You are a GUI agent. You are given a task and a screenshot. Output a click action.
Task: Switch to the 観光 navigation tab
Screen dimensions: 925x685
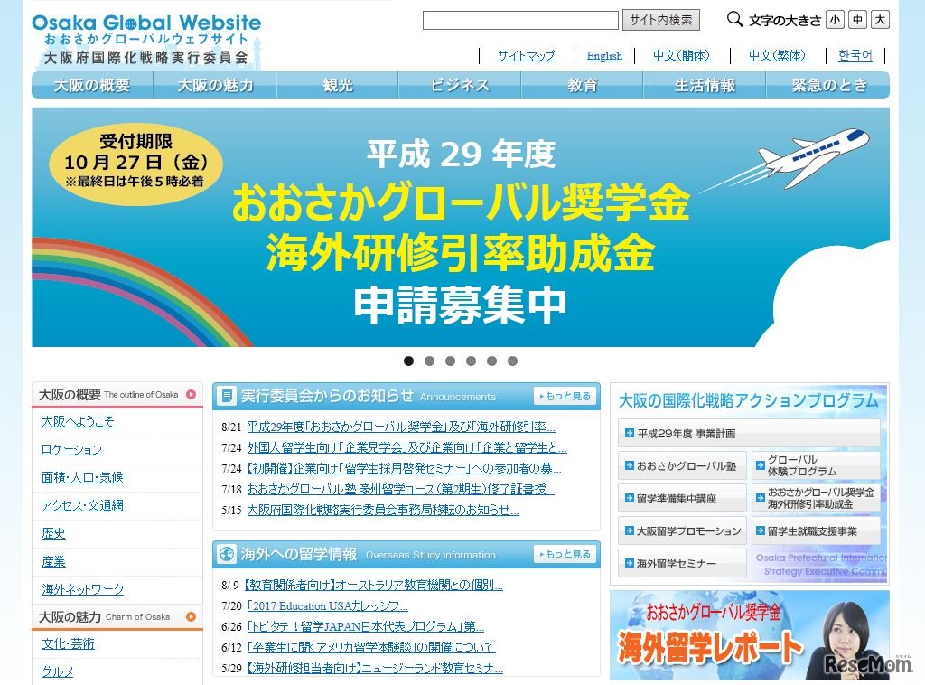tap(336, 85)
